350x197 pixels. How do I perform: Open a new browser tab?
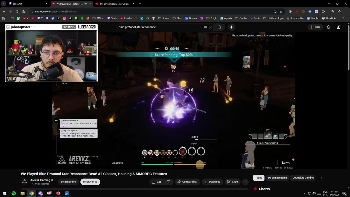point(140,4)
